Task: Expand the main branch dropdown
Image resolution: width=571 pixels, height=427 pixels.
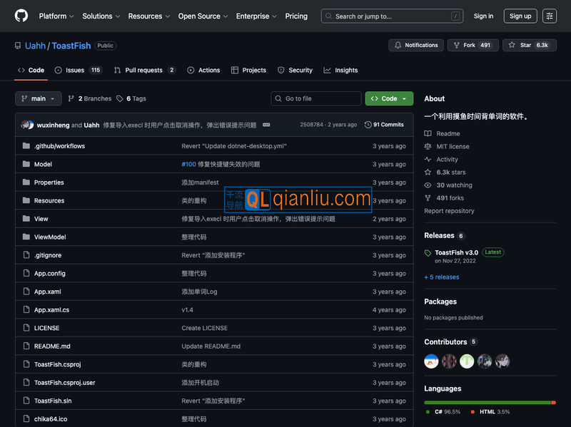Action: click(39, 98)
